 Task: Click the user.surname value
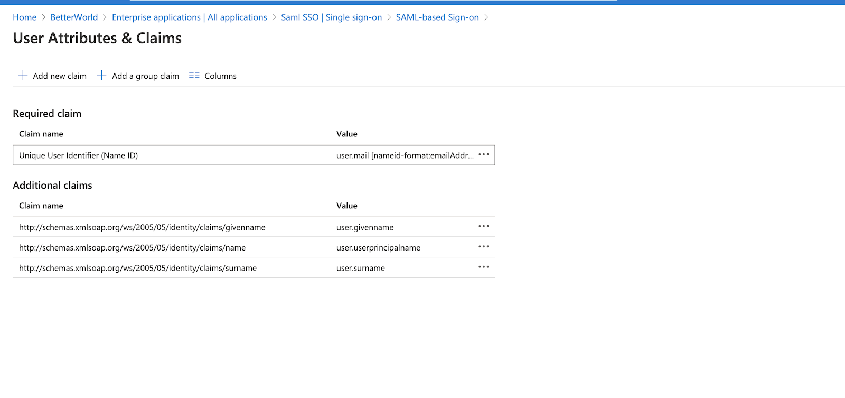[361, 268]
